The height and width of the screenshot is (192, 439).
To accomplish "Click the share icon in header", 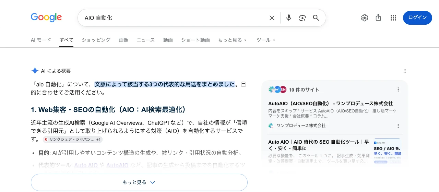I will coord(378,17).
